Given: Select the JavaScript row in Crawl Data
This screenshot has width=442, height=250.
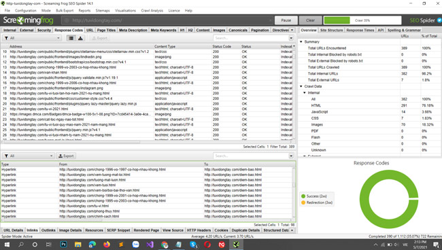Looking at the screenshot, I should point(369,112).
